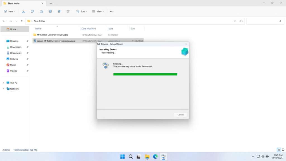Image resolution: width=286 pixels, height=161 pixels.
Task: Expand the Network tree item
Action: pyautogui.click(x=3, y=89)
